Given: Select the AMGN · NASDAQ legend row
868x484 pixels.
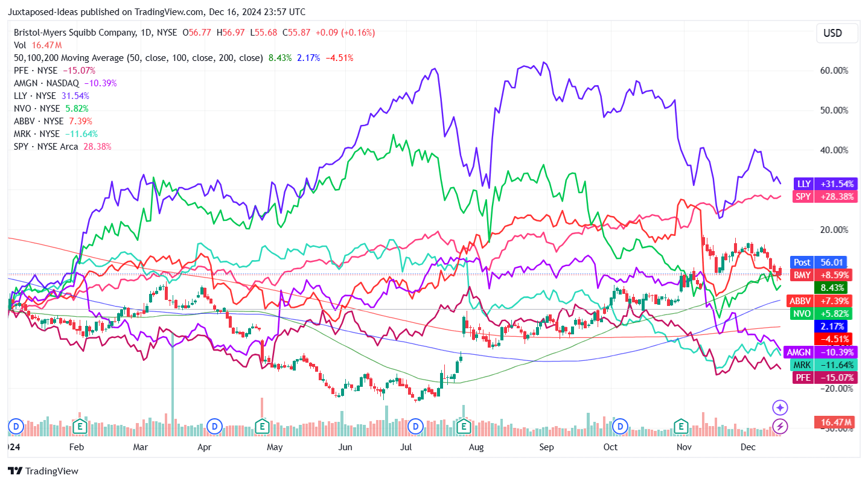Looking at the screenshot, I should [65, 83].
